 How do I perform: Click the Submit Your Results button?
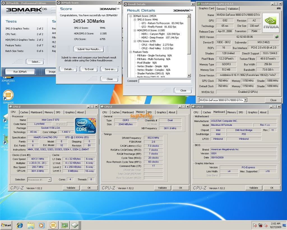point(89,49)
